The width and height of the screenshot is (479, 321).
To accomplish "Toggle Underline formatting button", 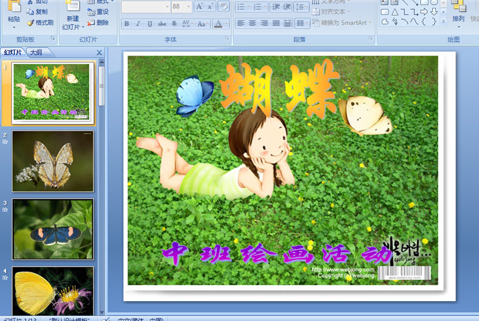I will (150, 23).
